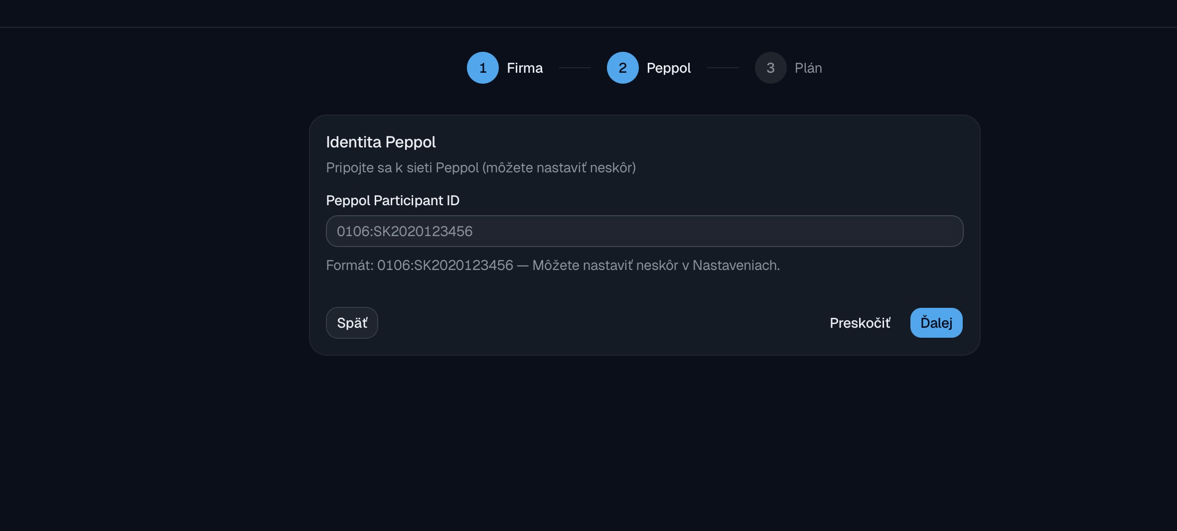Click the empty top header bar
This screenshot has height=531, width=1177.
(588, 13)
